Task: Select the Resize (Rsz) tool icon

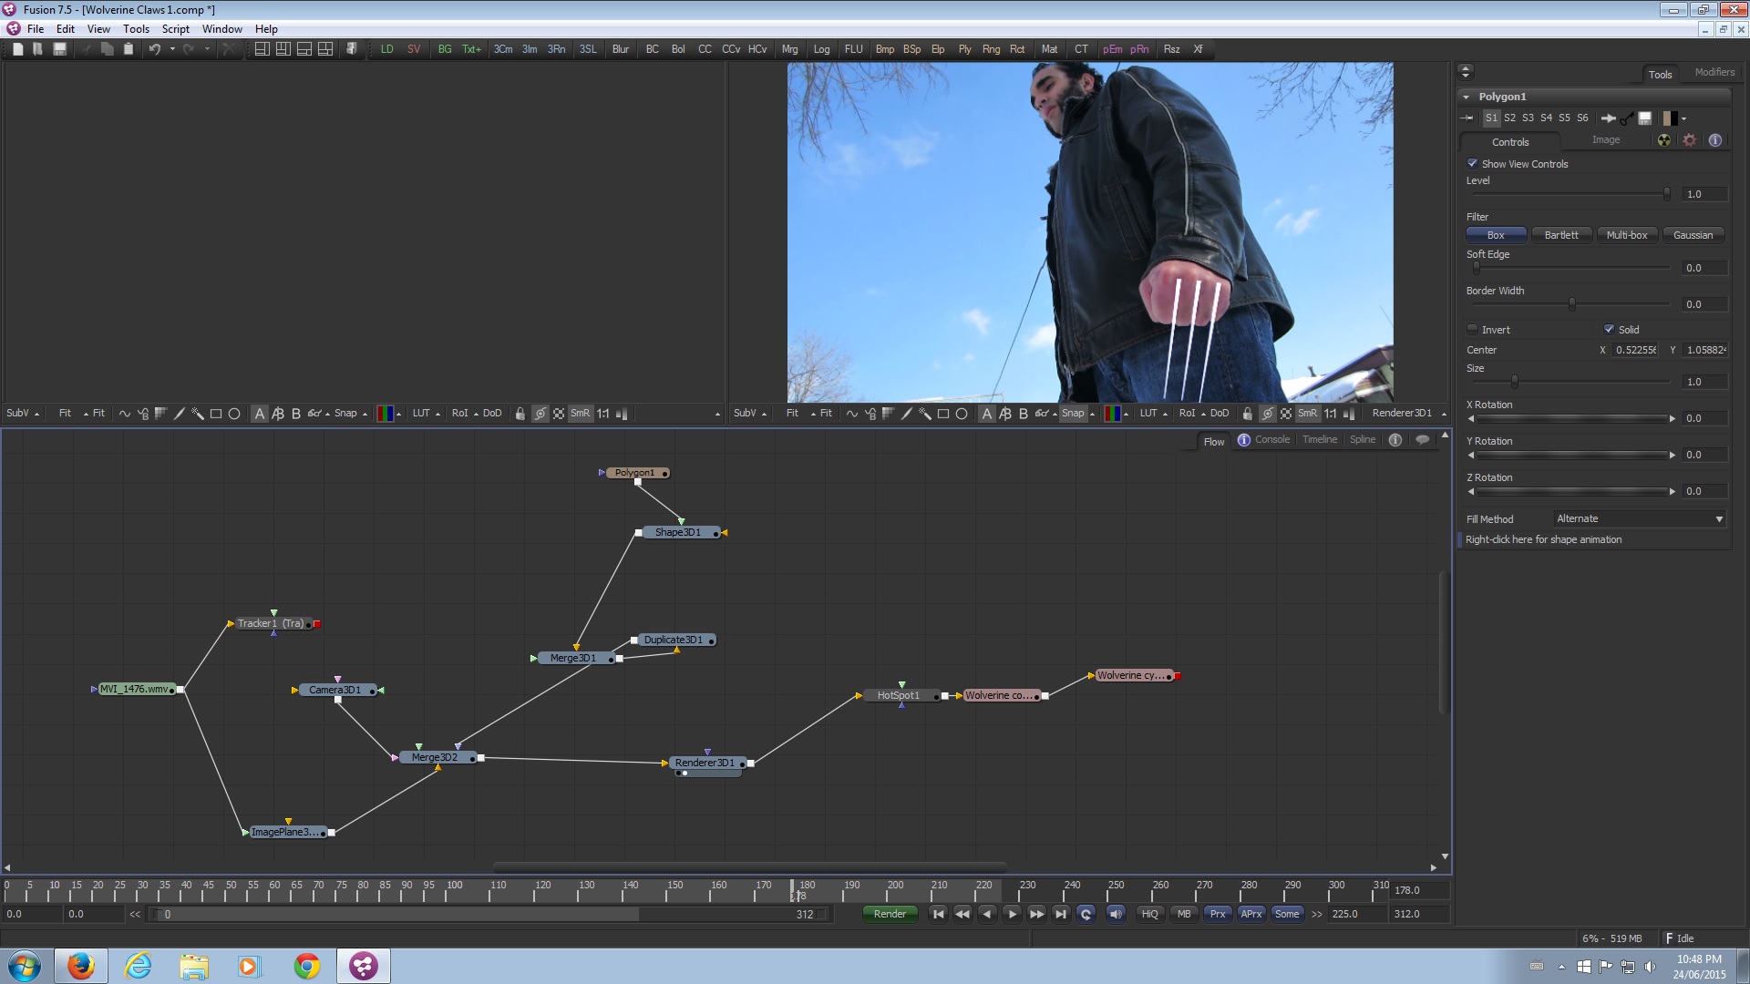Action: click(1170, 49)
